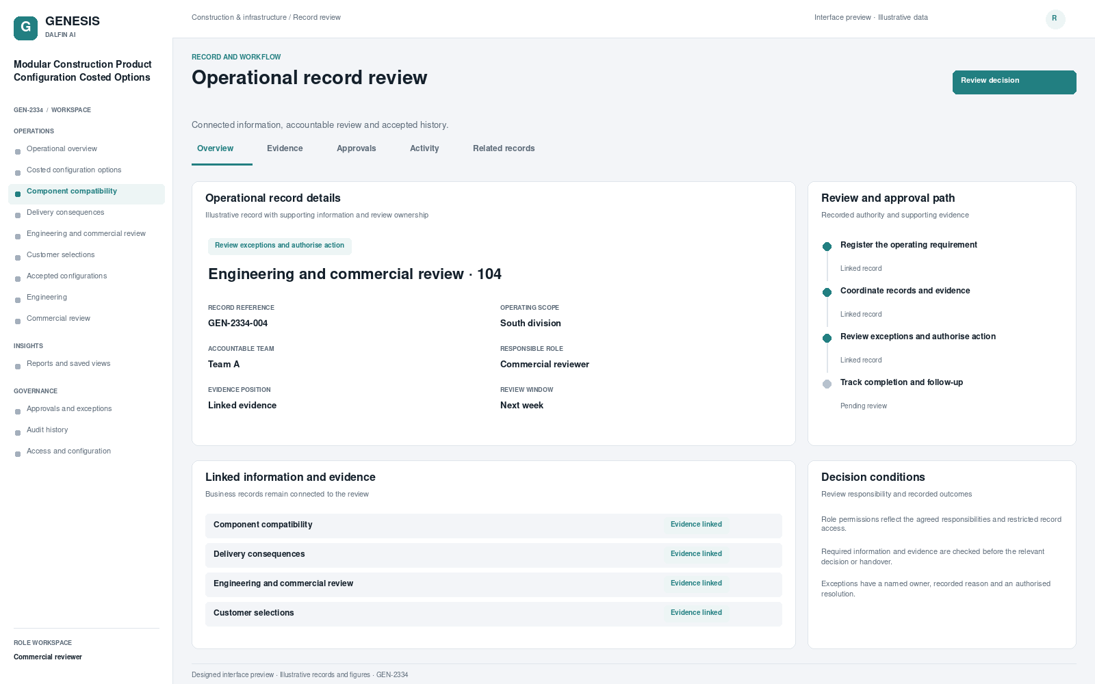The height and width of the screenshot is (684, 1095).
Task: Click the South division operating scope value
Action: click(x=530, y=324)
